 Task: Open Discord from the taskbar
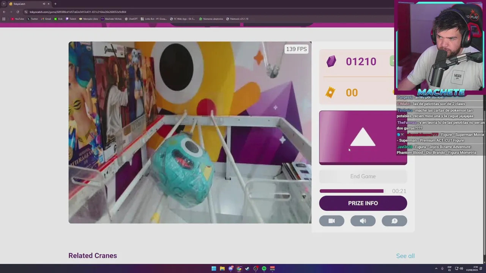230,268
